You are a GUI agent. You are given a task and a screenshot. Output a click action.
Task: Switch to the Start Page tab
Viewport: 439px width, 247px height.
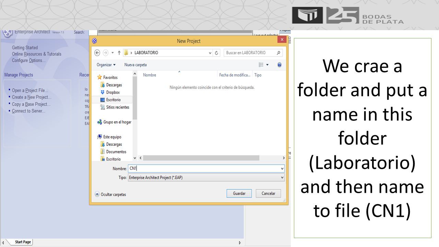tap(23, 242)
